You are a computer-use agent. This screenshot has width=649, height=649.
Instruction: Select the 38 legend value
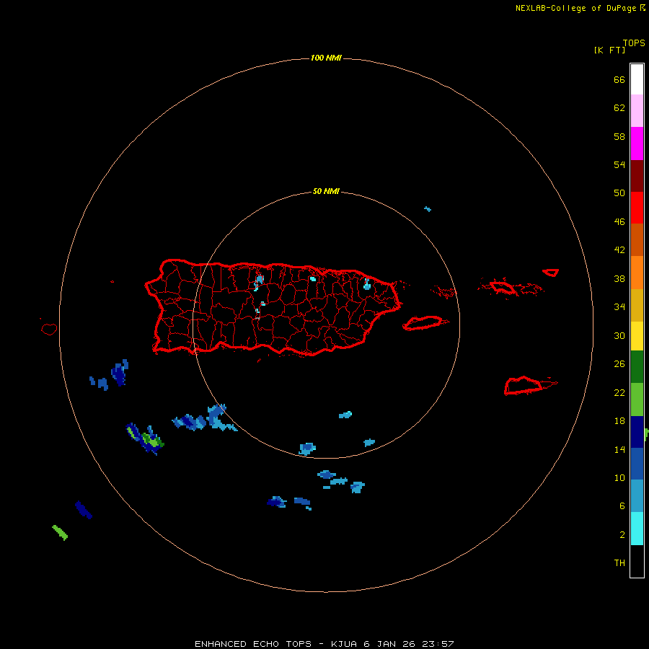619,278
